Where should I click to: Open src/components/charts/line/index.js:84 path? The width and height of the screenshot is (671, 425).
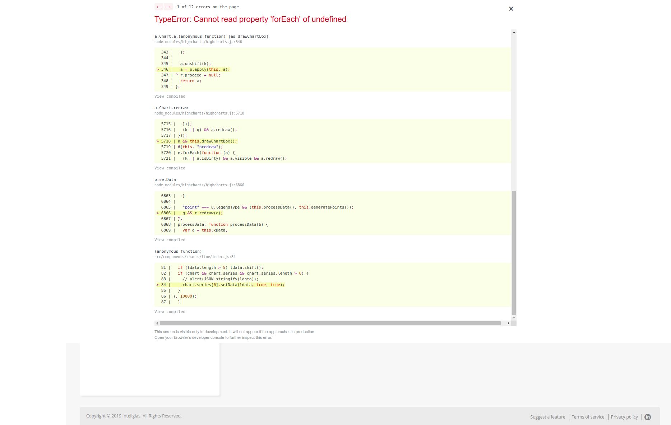point(195,257)
